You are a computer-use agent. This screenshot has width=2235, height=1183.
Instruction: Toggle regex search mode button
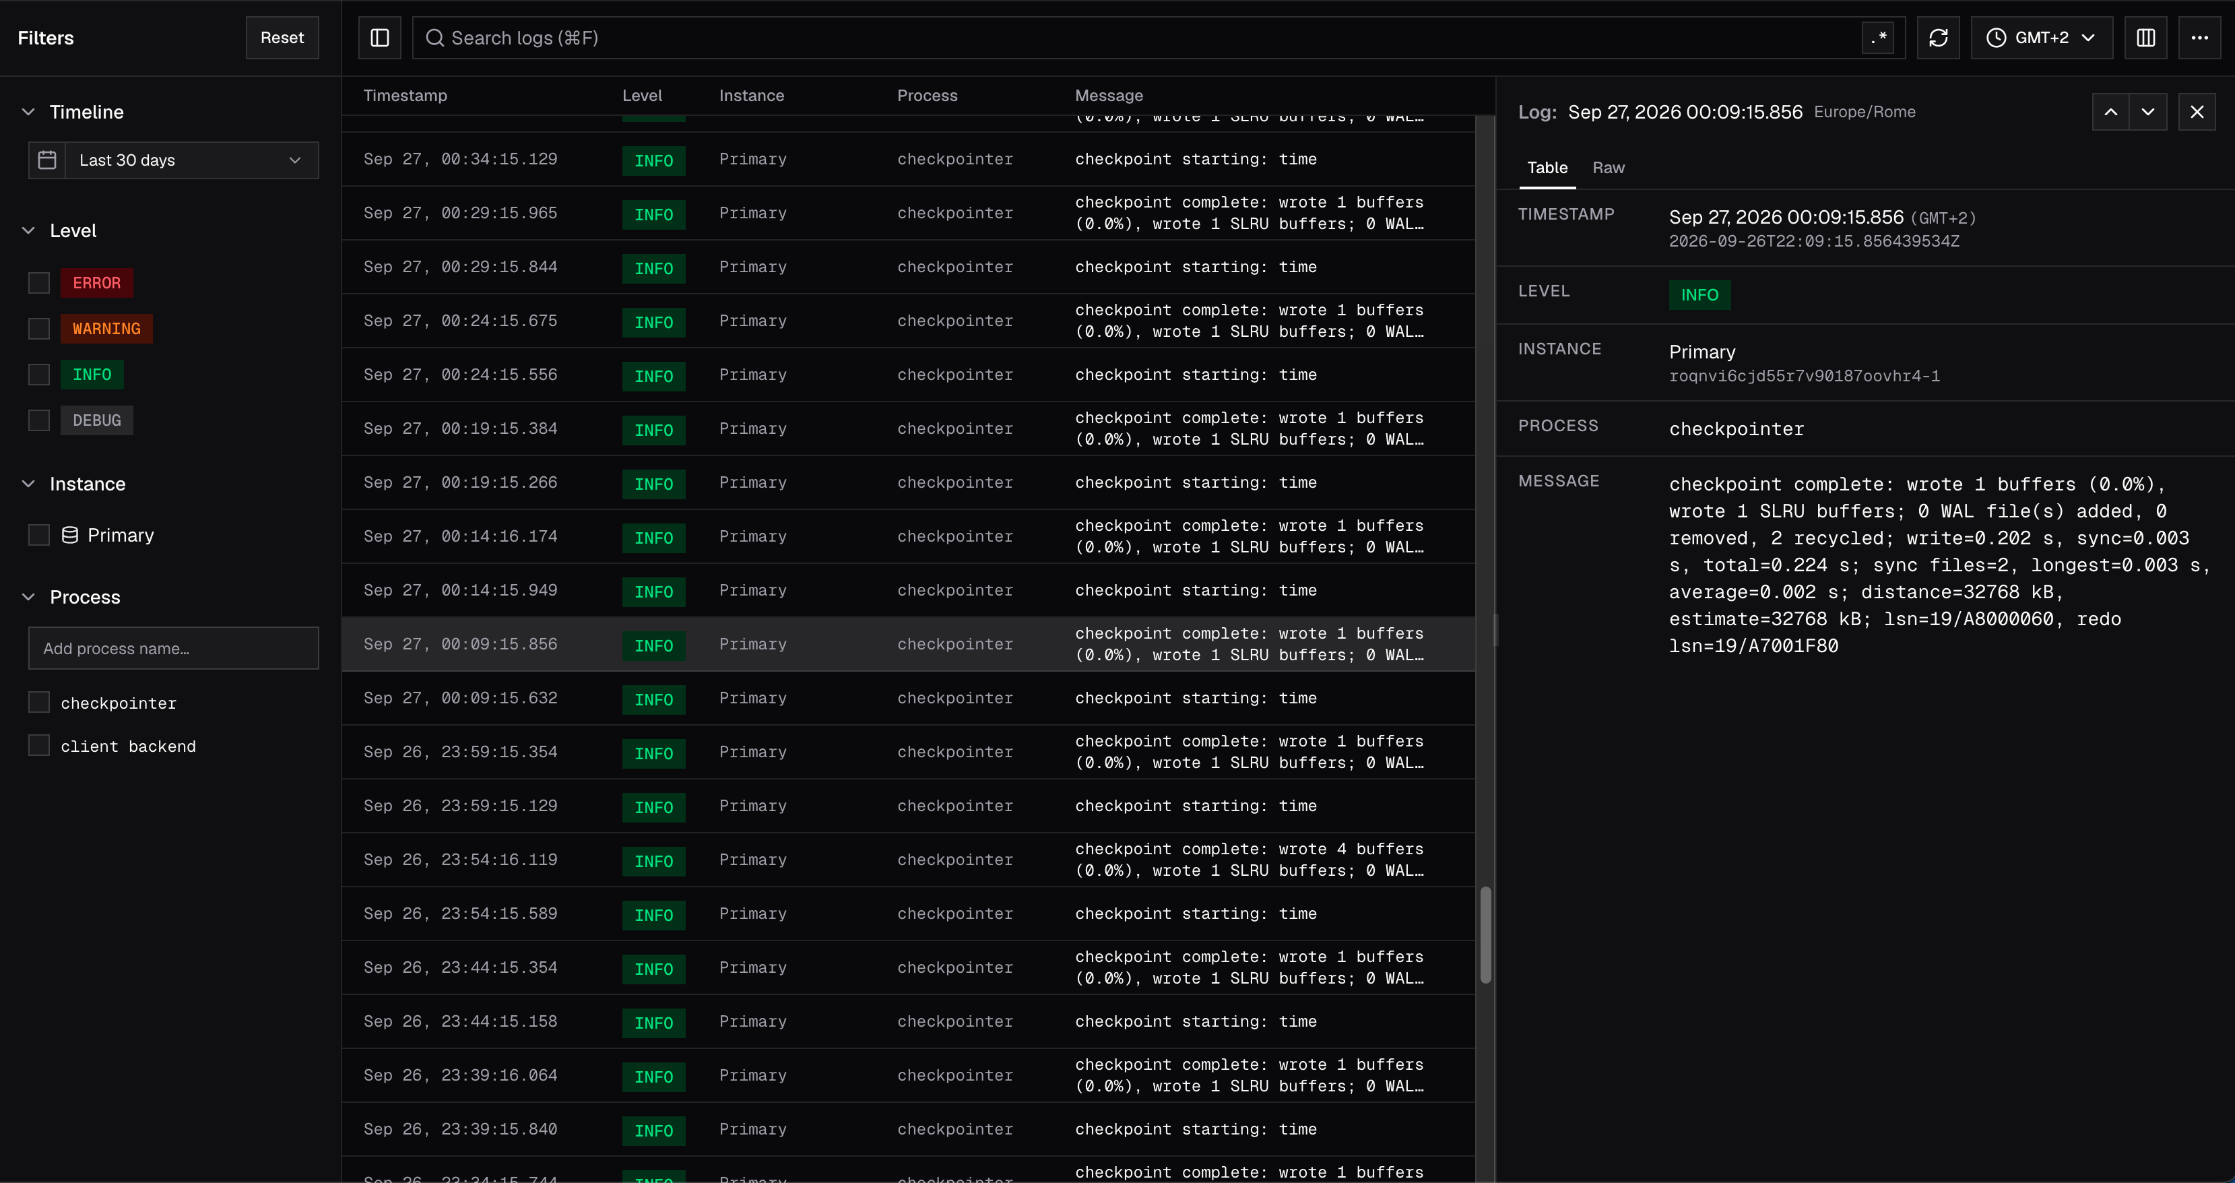1879,37
